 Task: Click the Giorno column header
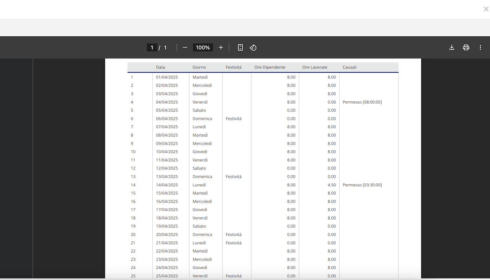[x=199, y=67]
